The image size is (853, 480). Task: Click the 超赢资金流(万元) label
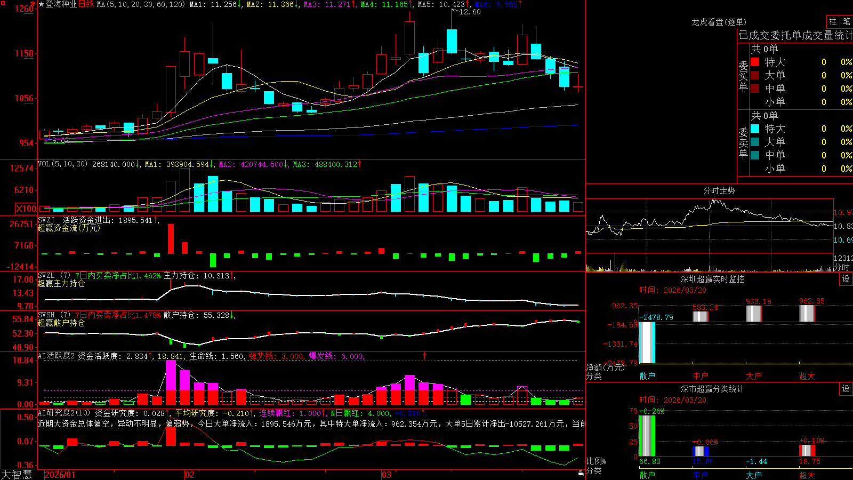(69, 228)
